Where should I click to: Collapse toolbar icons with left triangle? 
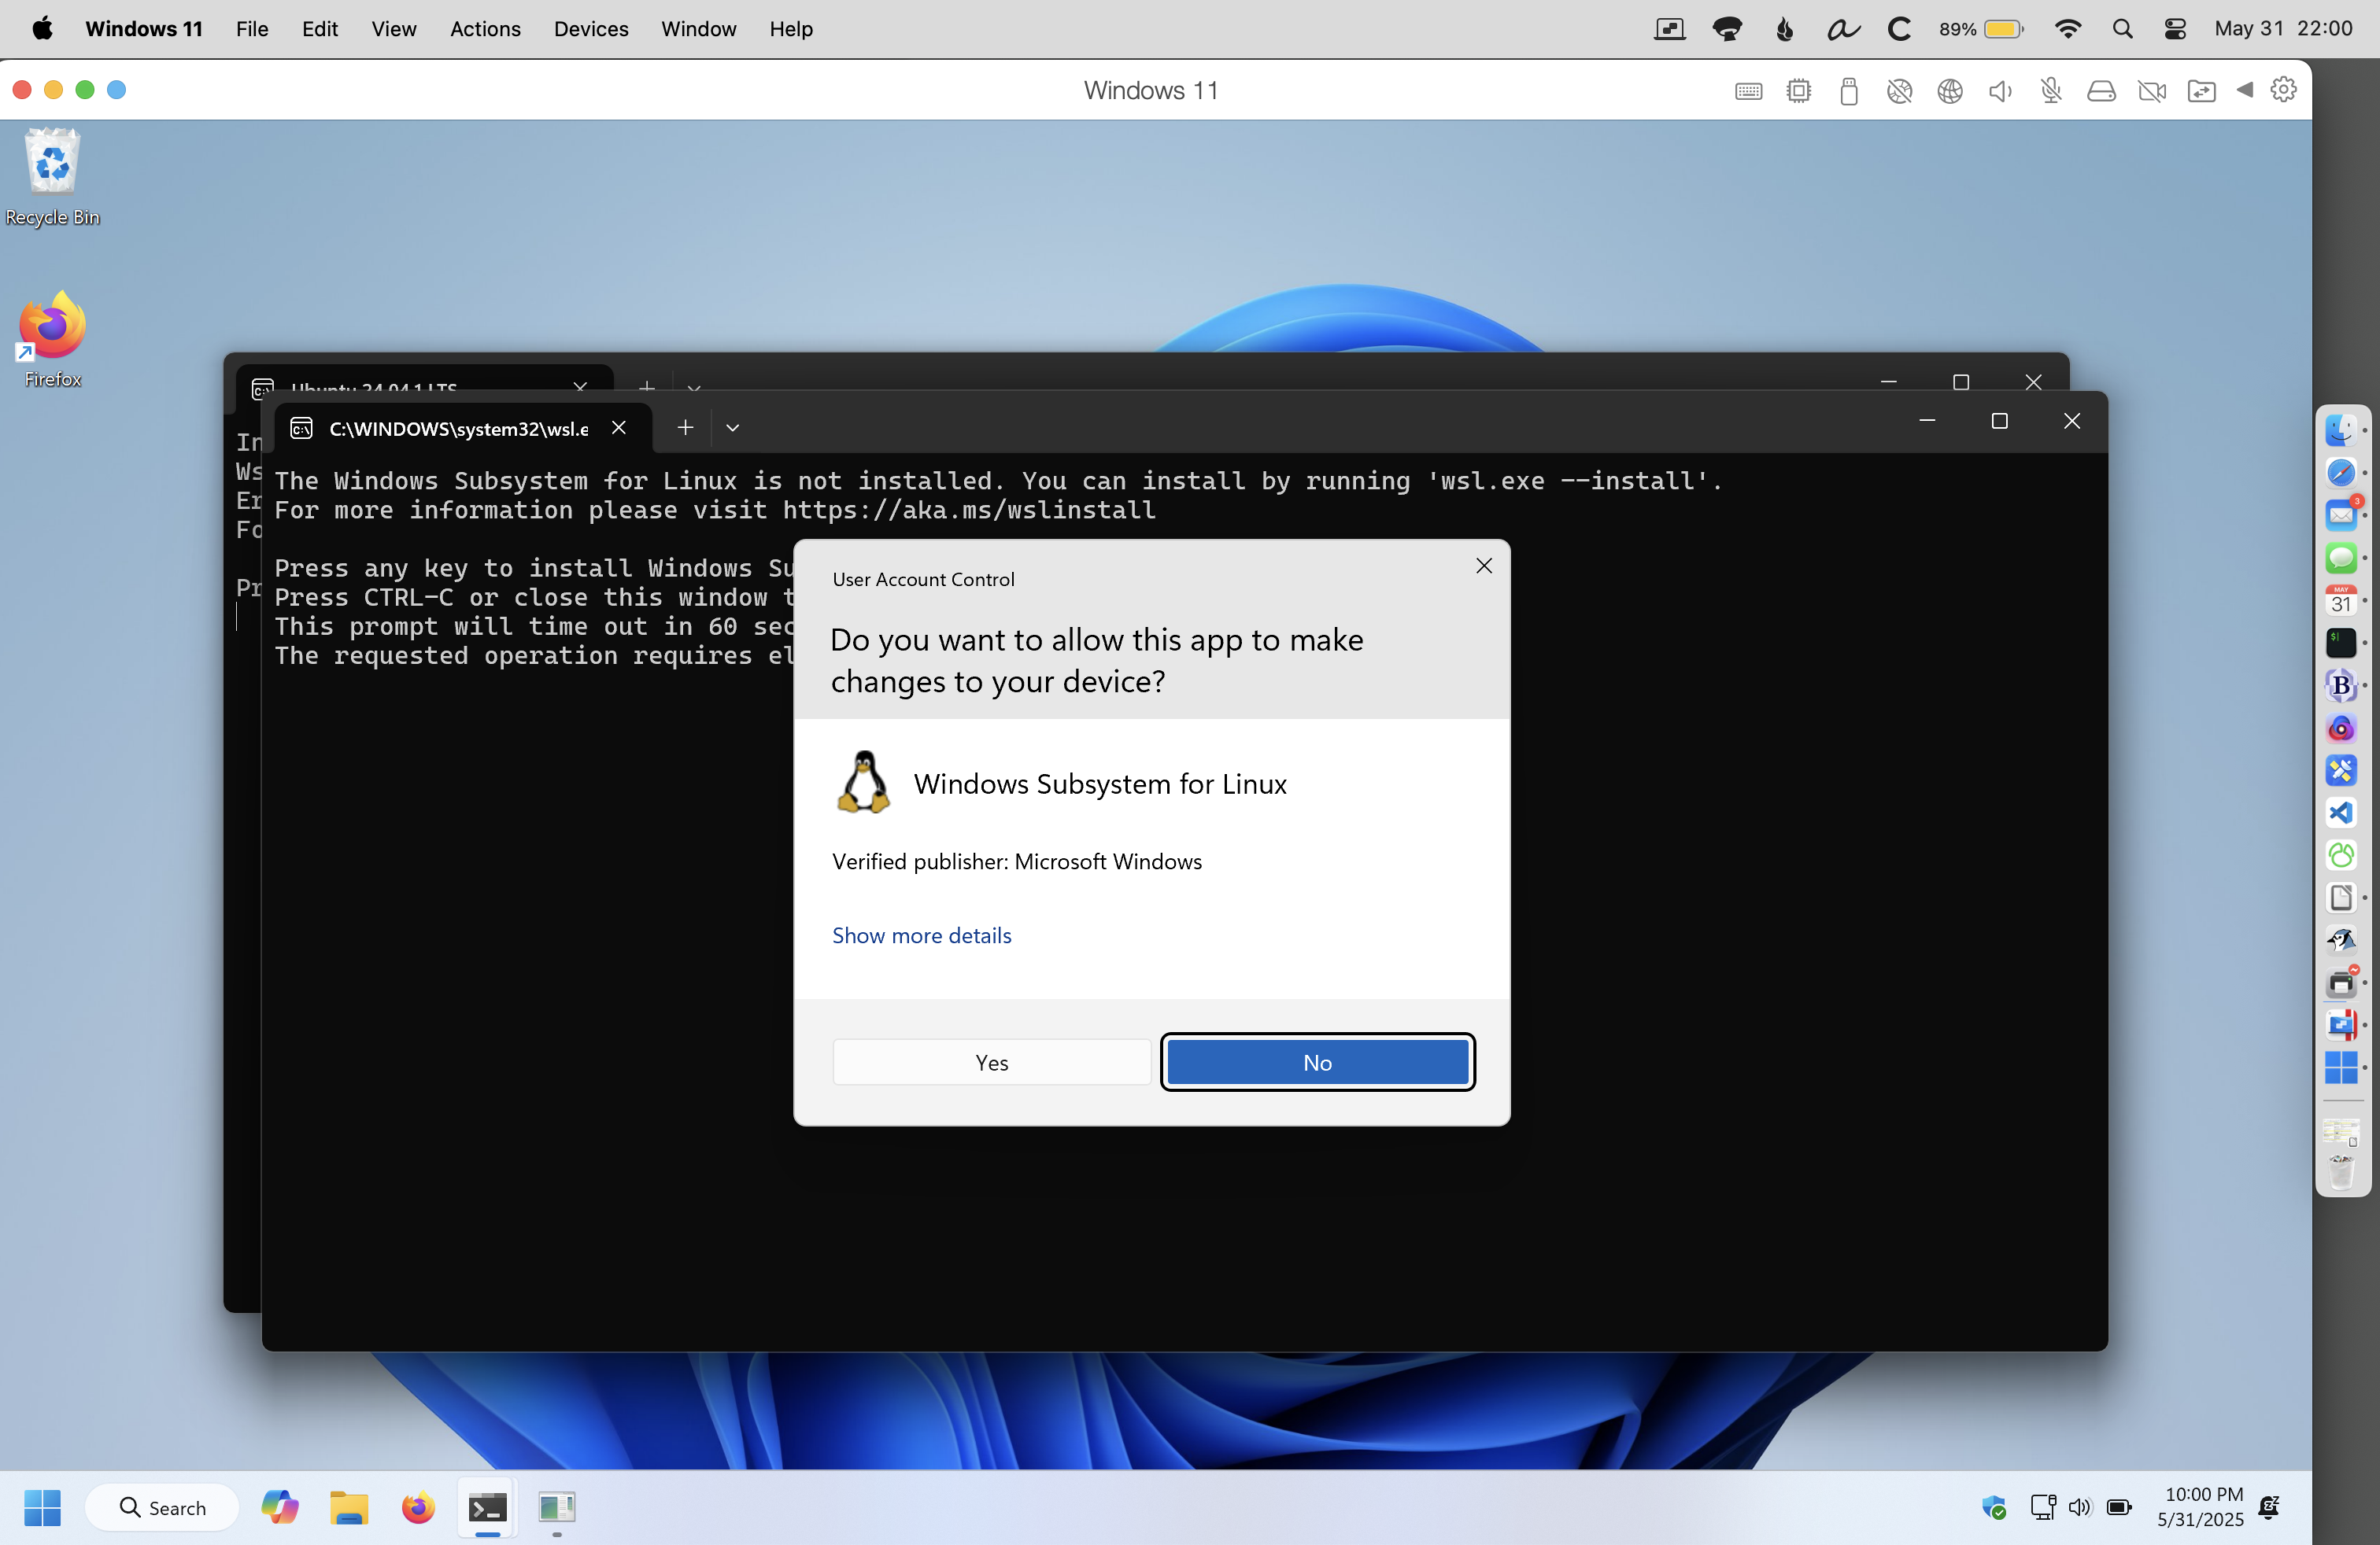tap(2245, 90)
